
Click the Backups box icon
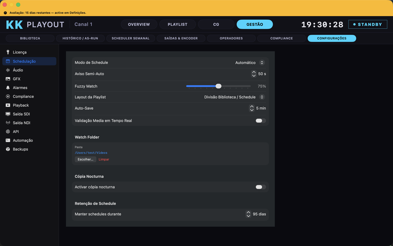[8, 149]
